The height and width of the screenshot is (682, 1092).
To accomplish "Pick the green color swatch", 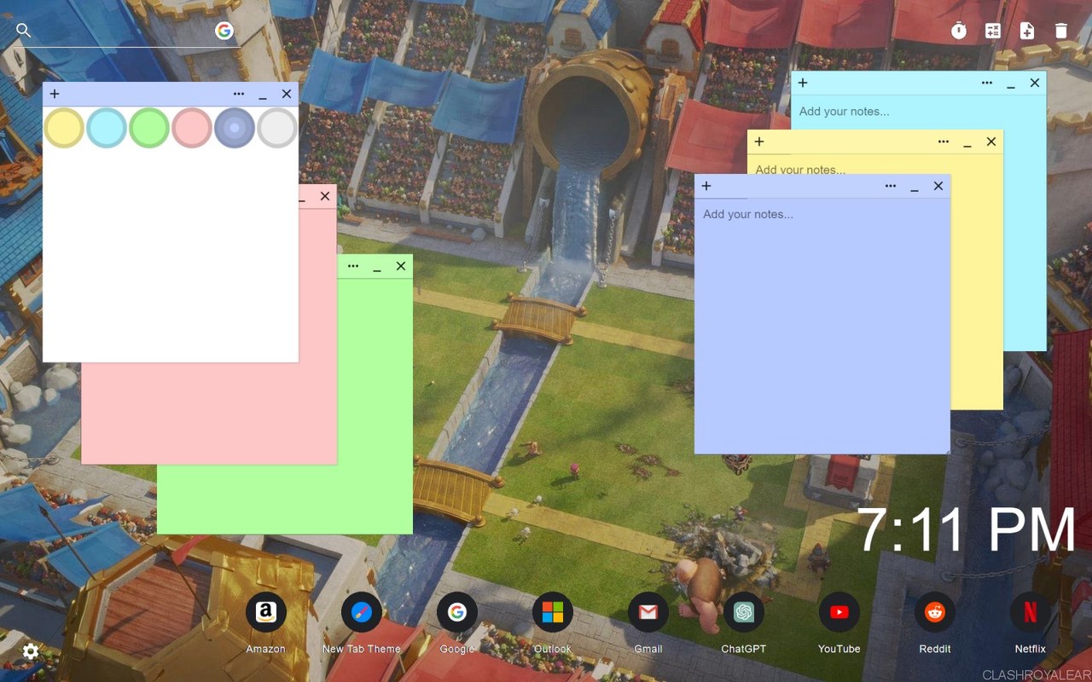I will coord(149,128).
